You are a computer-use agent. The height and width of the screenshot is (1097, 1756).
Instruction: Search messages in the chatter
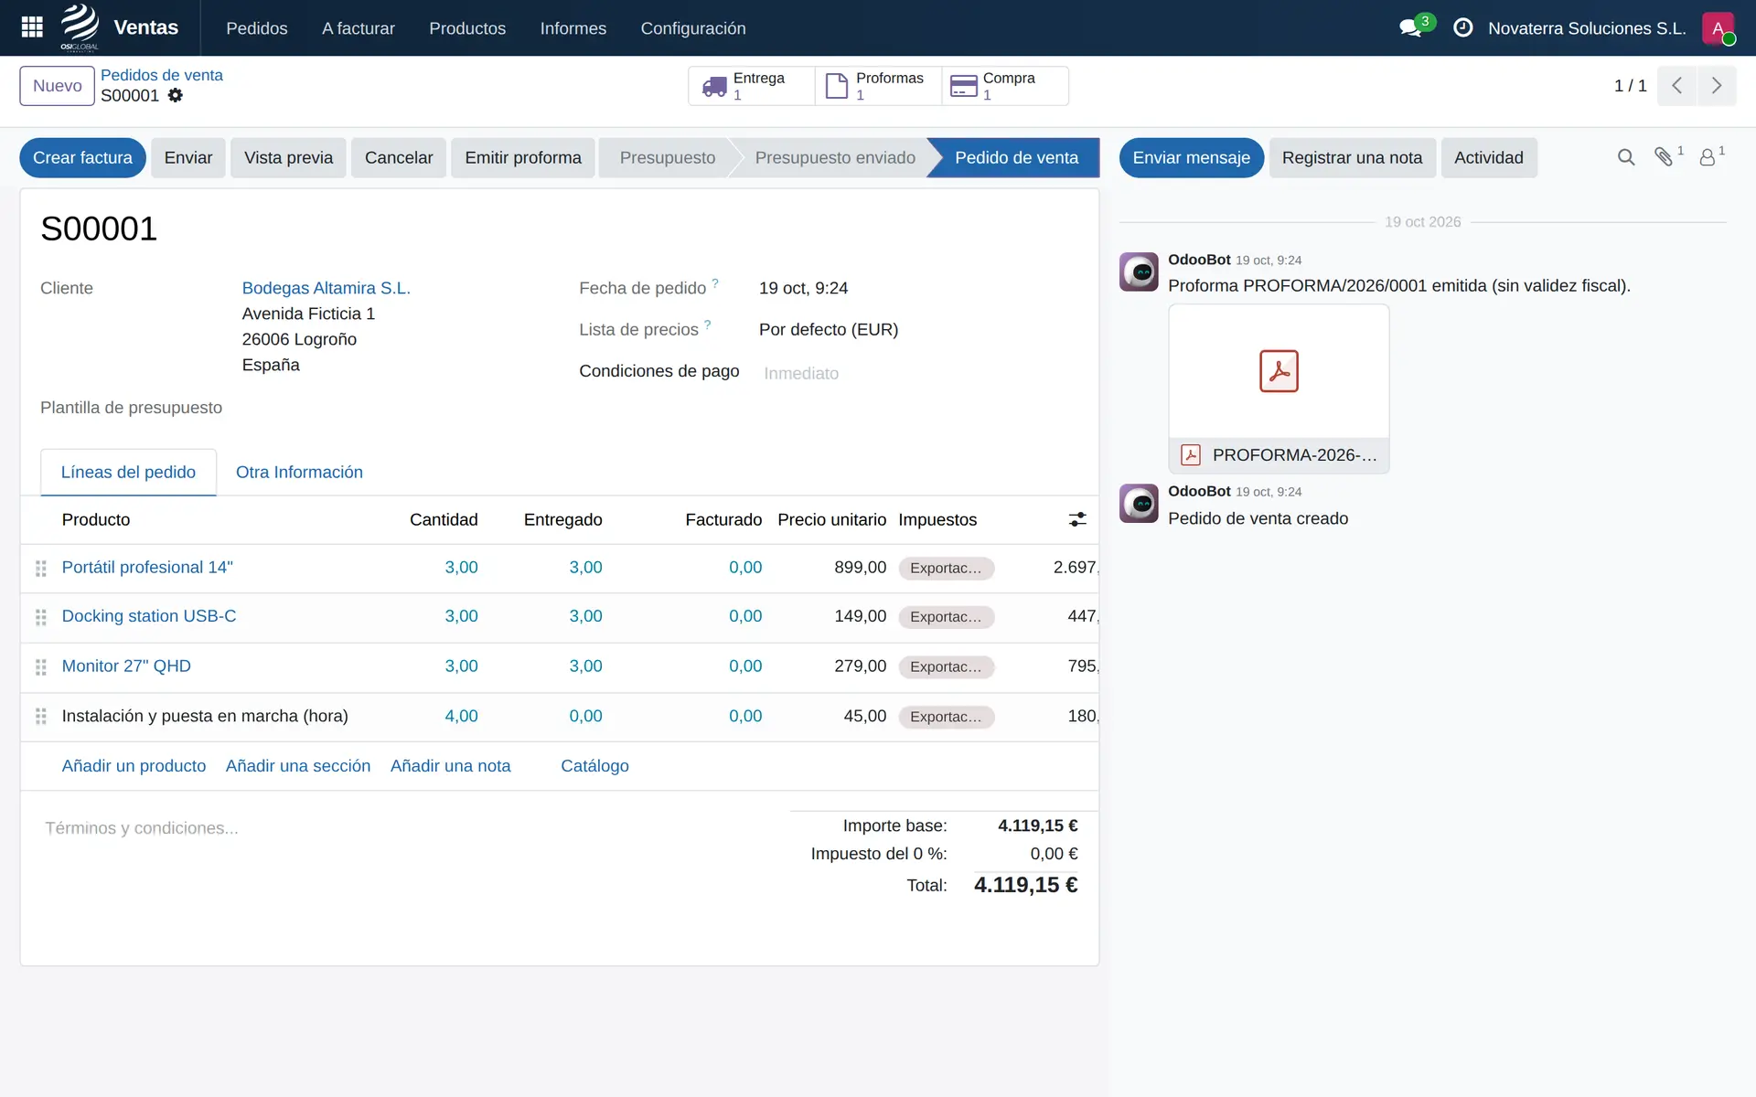coord(1625,157)
